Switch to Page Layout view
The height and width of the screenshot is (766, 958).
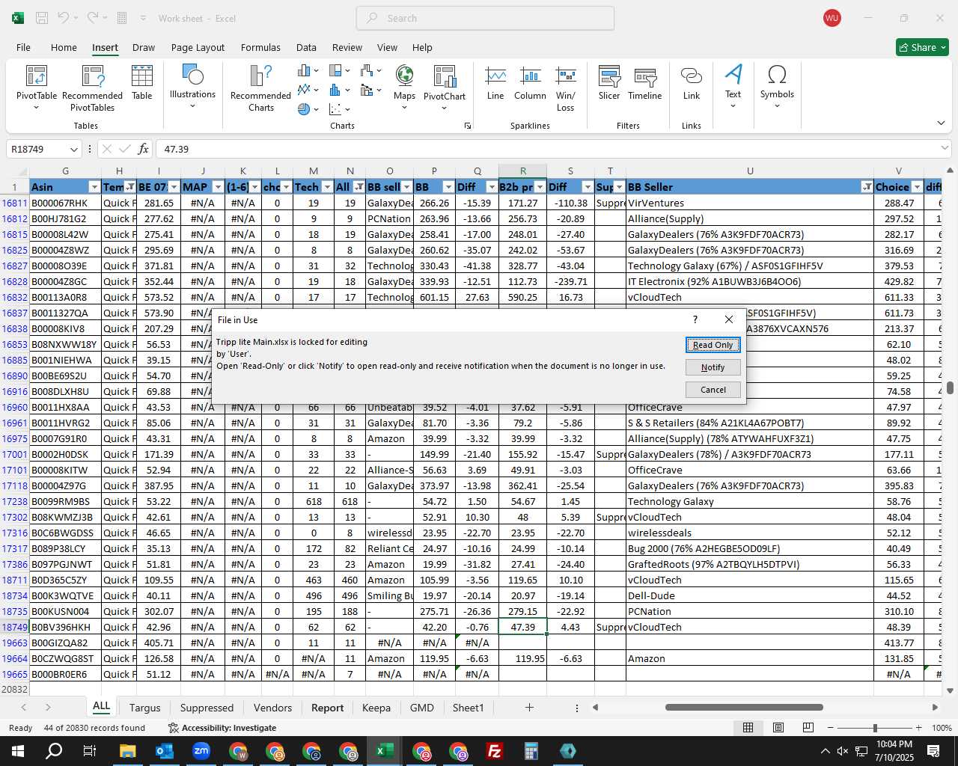[x=778, y=728]
